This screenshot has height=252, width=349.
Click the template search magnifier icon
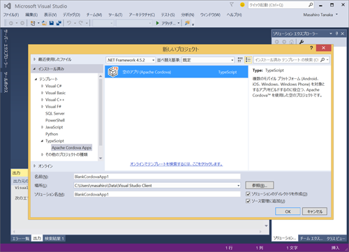pos(322,60)
